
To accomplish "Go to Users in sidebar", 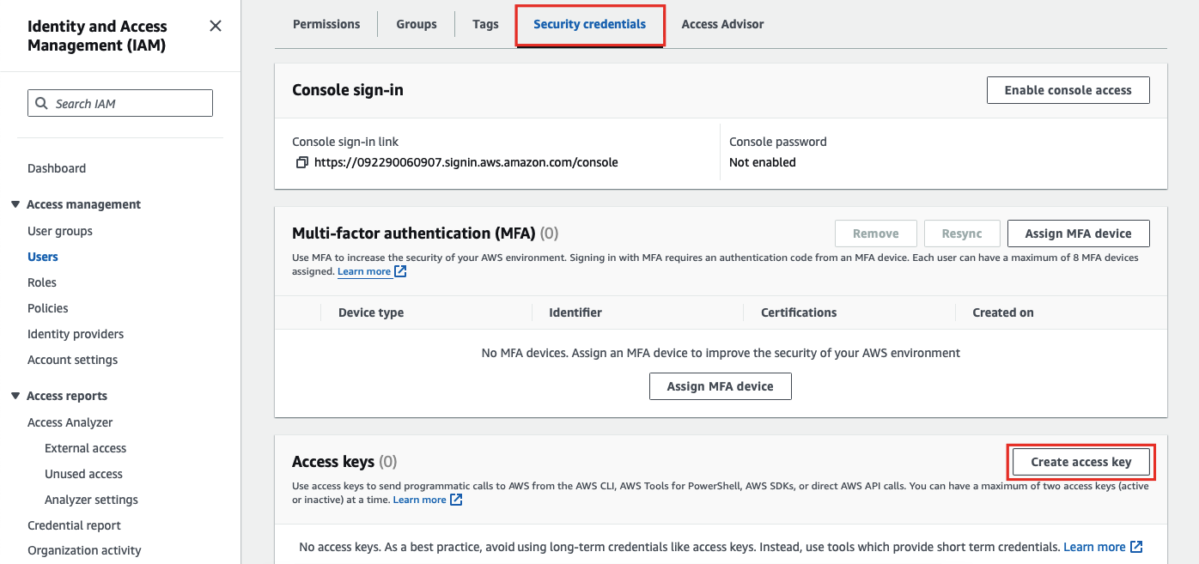I will [43, 257].
